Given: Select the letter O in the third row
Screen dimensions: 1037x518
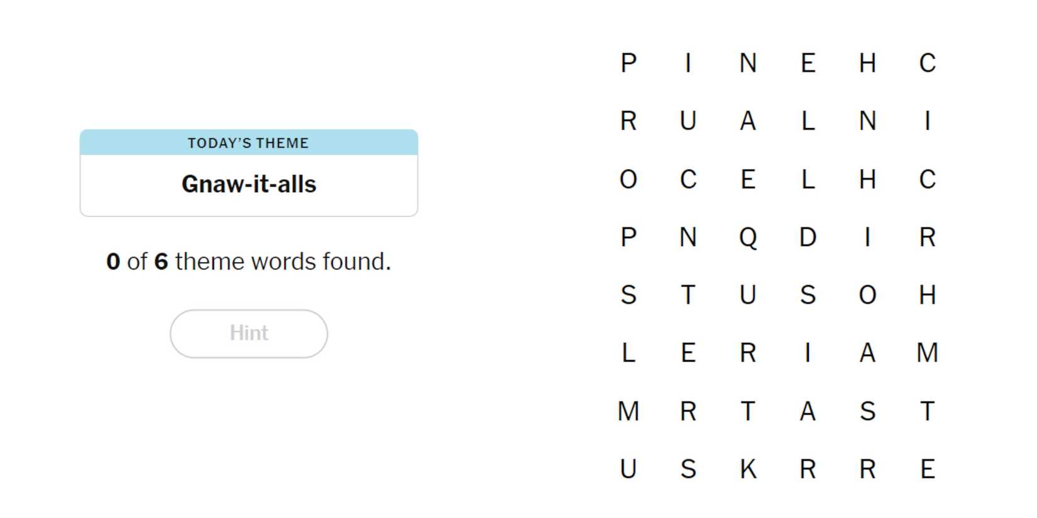Looking at the screenshot, I should point(628,180).
